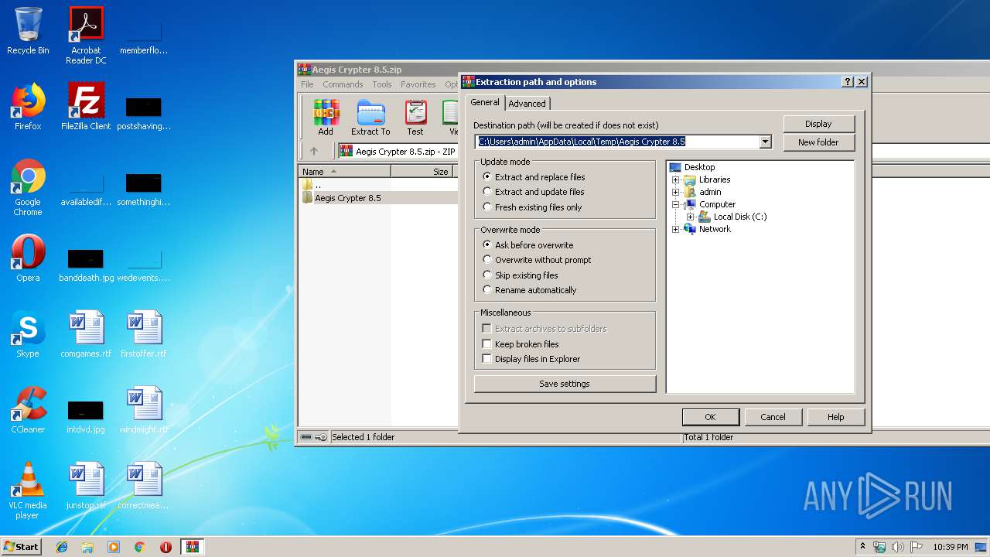
Task: Select Extract and replace files option
Action: (x=533, y=177)
